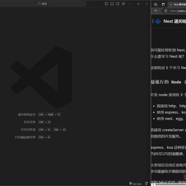Open browser workspaces icon
Viewport: 186px width, 186px height.
(156, 5)
